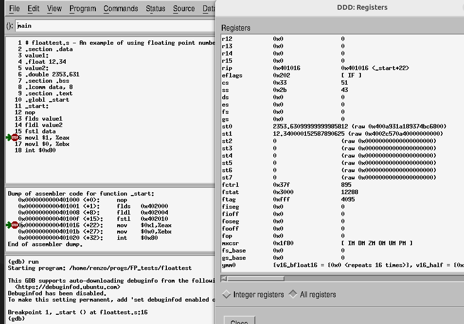Screen dimensions: 464x324
Task: Select the st2 register row
Action: pyautogui.click(x=342, y=141)
